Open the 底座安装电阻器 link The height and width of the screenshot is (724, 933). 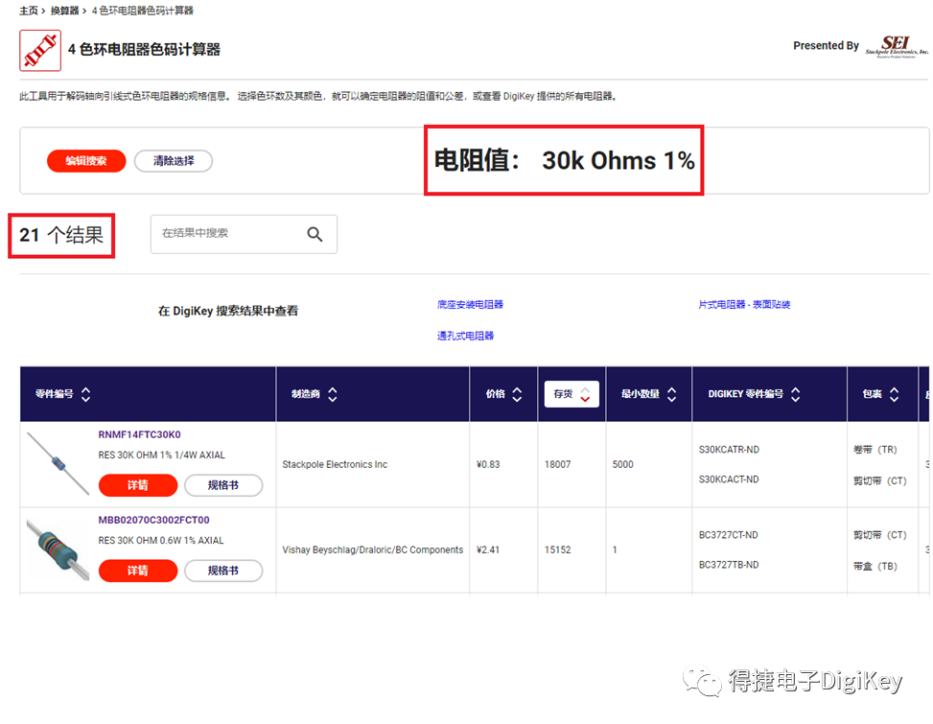tap(470, 305)
